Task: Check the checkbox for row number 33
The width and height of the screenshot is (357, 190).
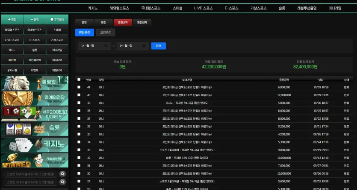Action: [79, 150]
